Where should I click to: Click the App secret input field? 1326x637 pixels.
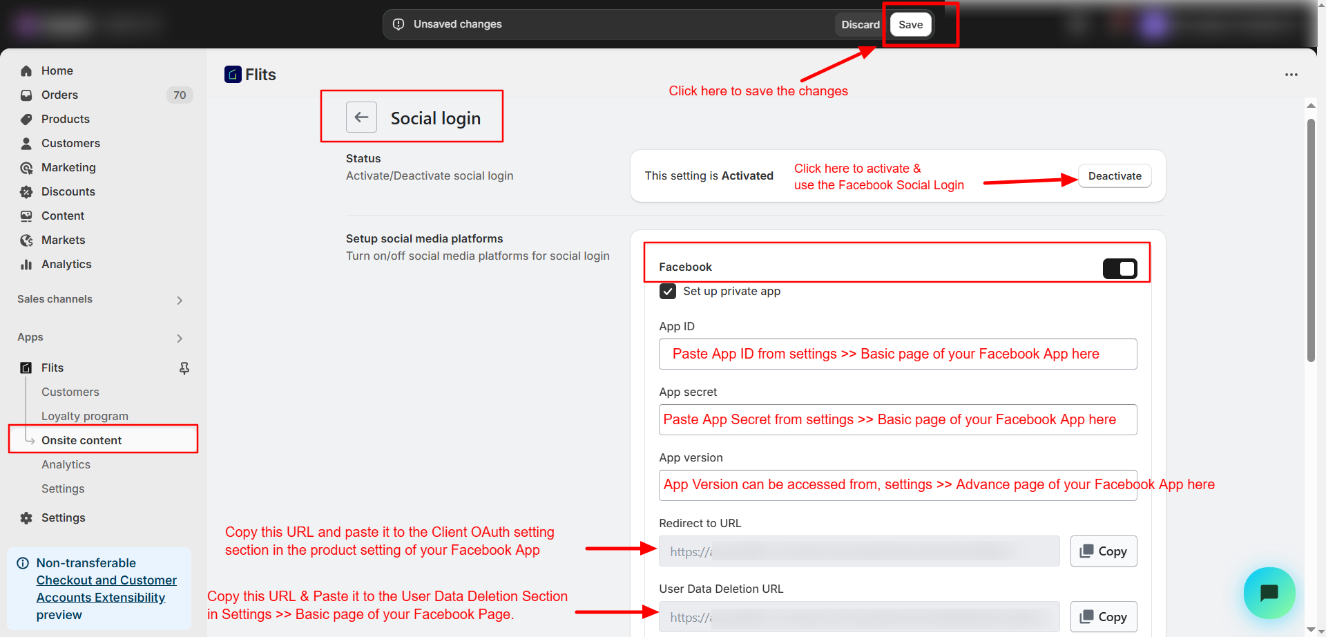pos(898,419)
